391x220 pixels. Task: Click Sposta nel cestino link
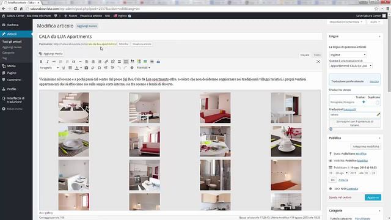340,197
